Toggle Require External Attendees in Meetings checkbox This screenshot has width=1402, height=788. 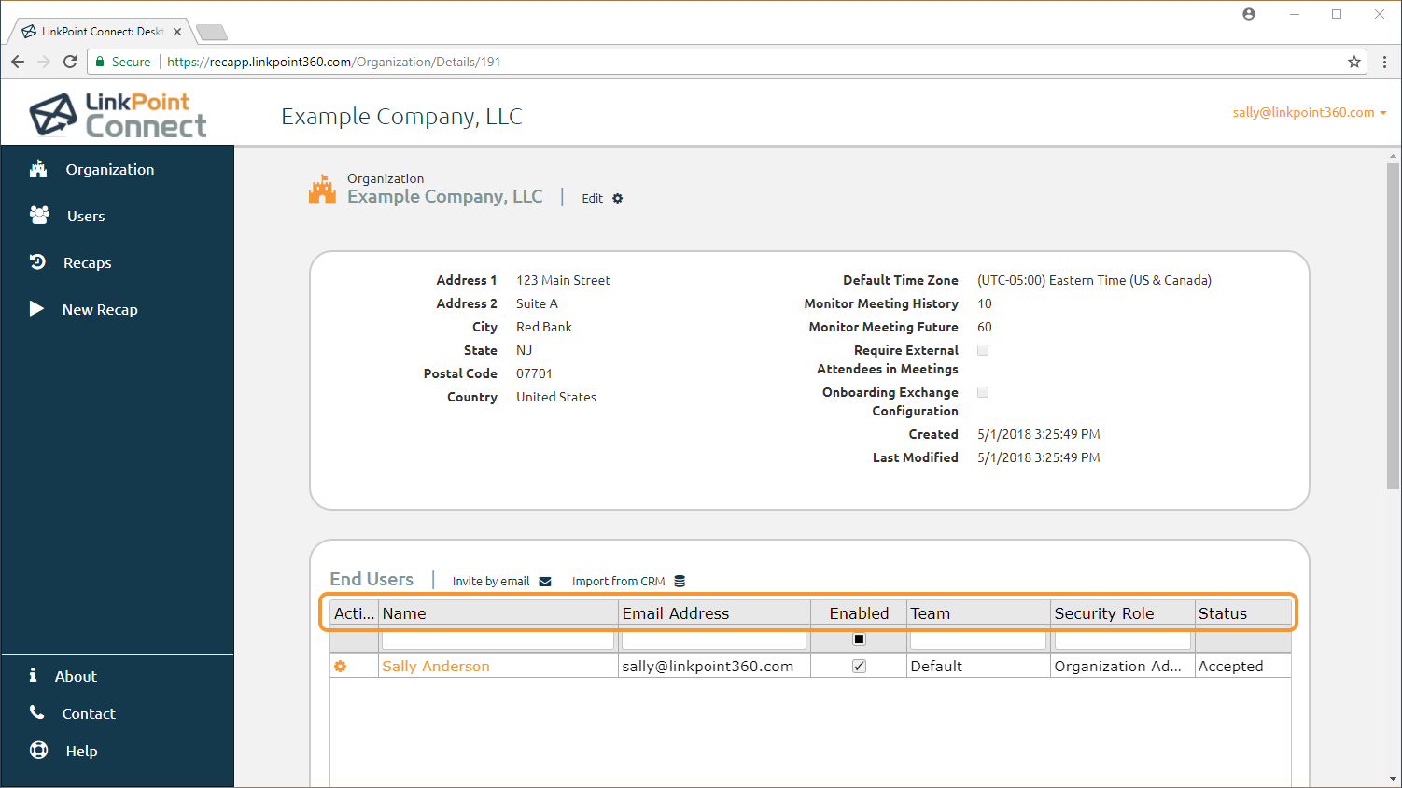click(983, 351)
